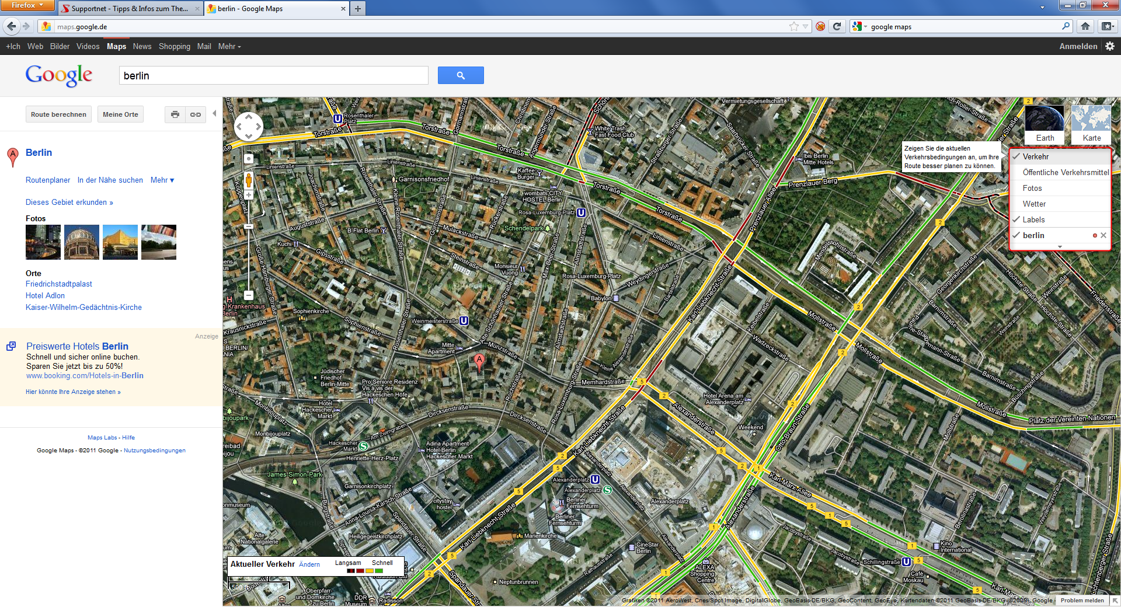Switch to the Maps section
Image resolution: width=1121 pixels, height=607 pixels.
(116, 46)
